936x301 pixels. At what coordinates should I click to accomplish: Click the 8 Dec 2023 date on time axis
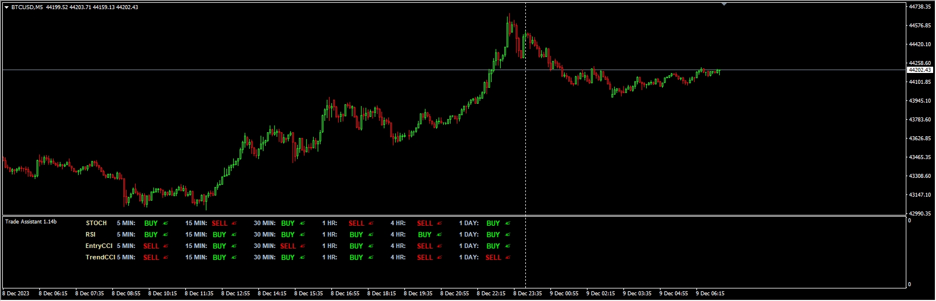coord(16,294)
